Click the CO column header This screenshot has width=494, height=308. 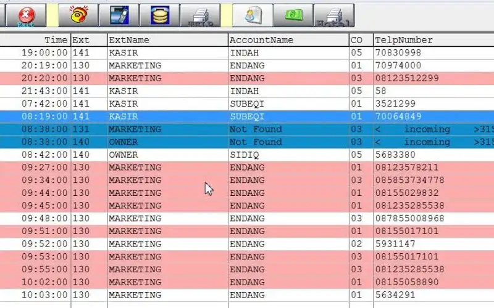click(x=360, y=40)
